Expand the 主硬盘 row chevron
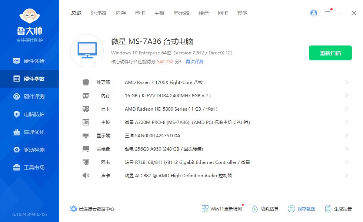 (347, 149)
